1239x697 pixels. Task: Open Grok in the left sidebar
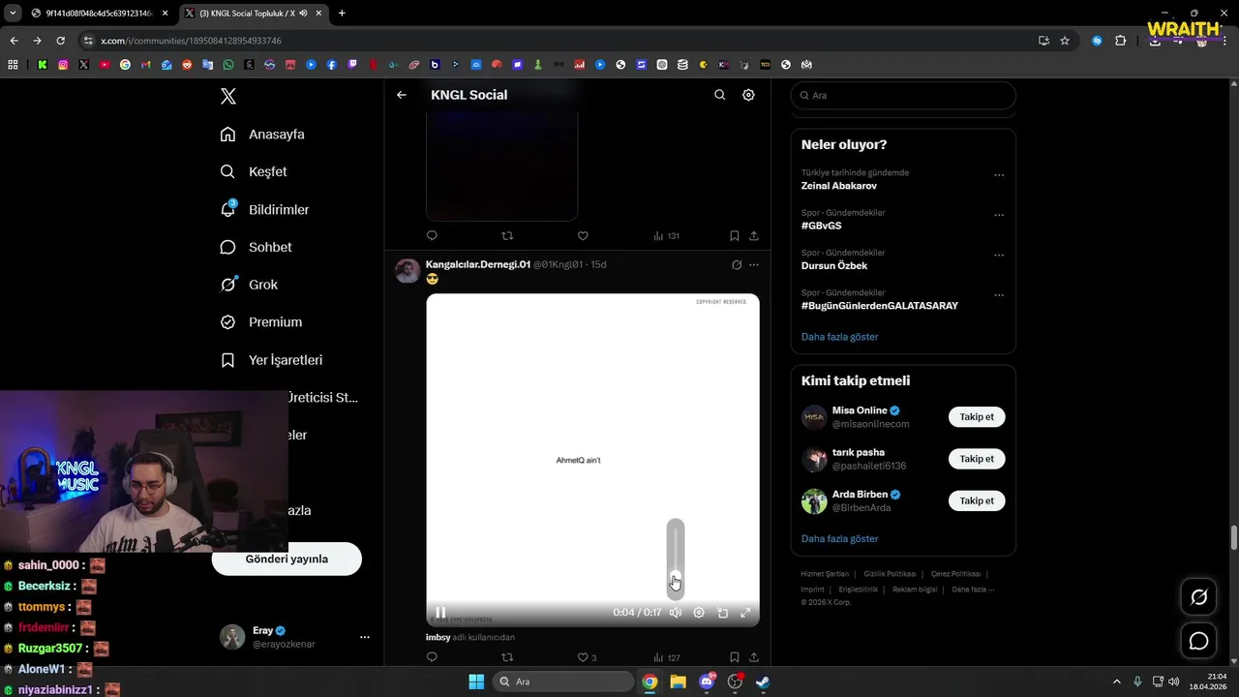pos(249,285)
